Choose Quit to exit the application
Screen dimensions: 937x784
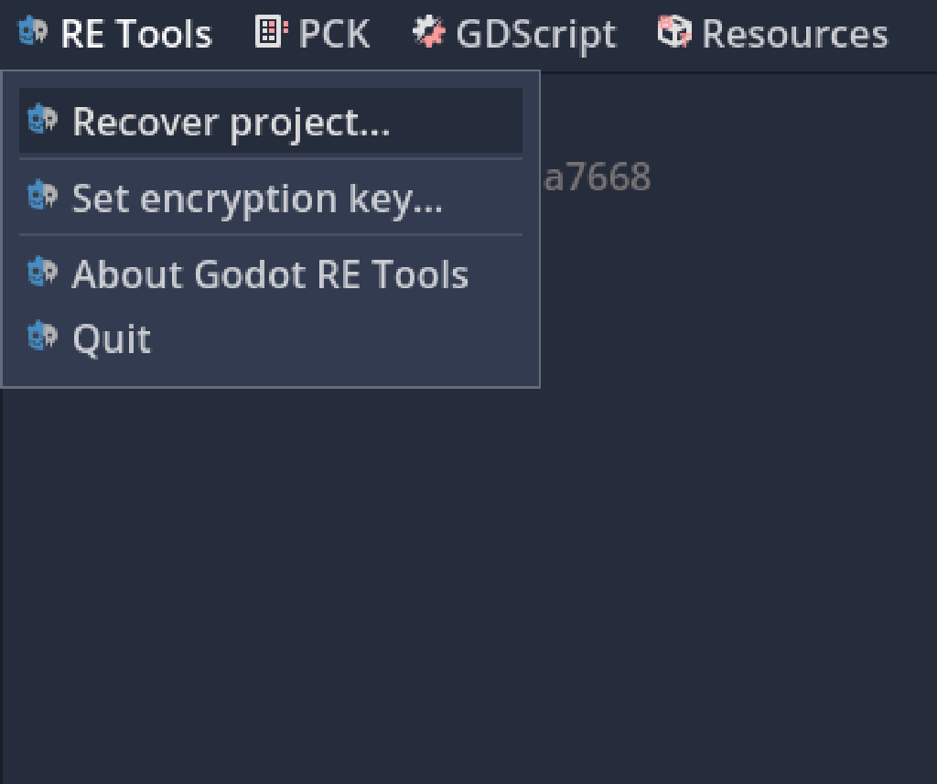(111, 338)
